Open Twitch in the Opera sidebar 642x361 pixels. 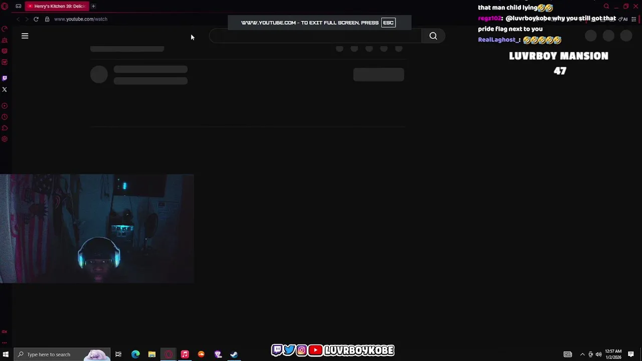pos(5,78)
